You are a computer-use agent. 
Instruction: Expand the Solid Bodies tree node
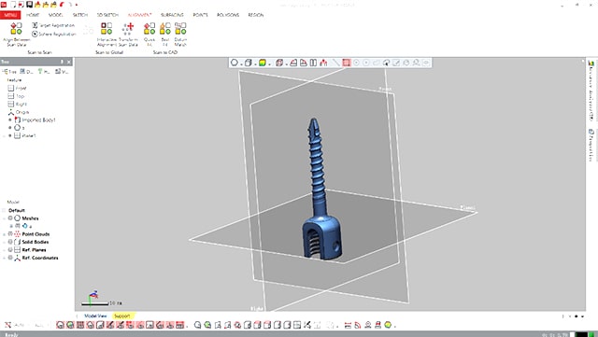pyautogui.click(x=4, y=242)
